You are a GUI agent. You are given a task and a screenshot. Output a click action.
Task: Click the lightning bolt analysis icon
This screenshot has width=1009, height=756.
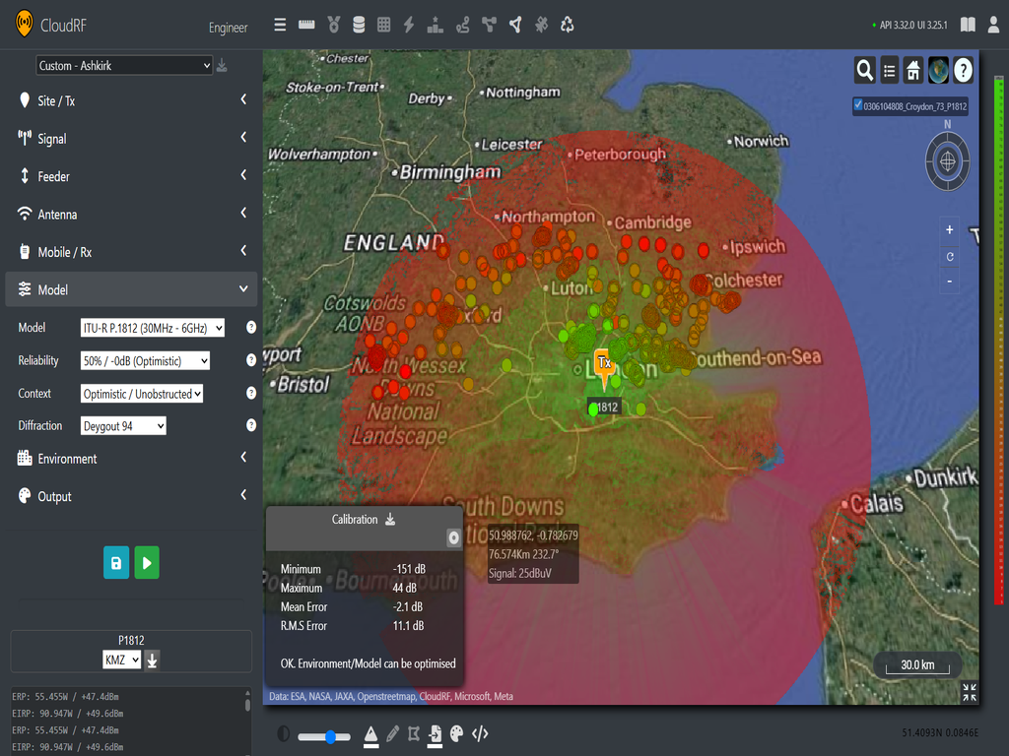(x=409, y=24)
